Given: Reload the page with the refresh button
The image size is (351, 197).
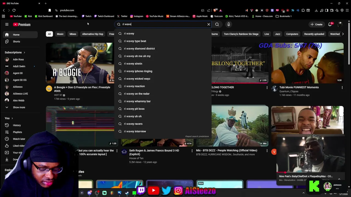Looking at the screenshot, I should pyautogui.click(x=14, y=10).
